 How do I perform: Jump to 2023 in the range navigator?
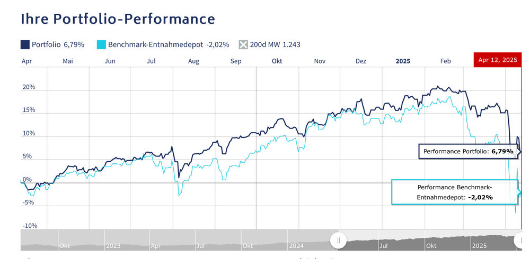coord(113,246)
